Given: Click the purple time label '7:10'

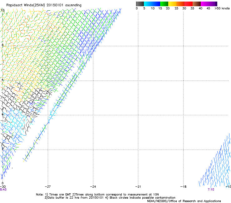Looking at the screenshot, I should coord(211,190).
